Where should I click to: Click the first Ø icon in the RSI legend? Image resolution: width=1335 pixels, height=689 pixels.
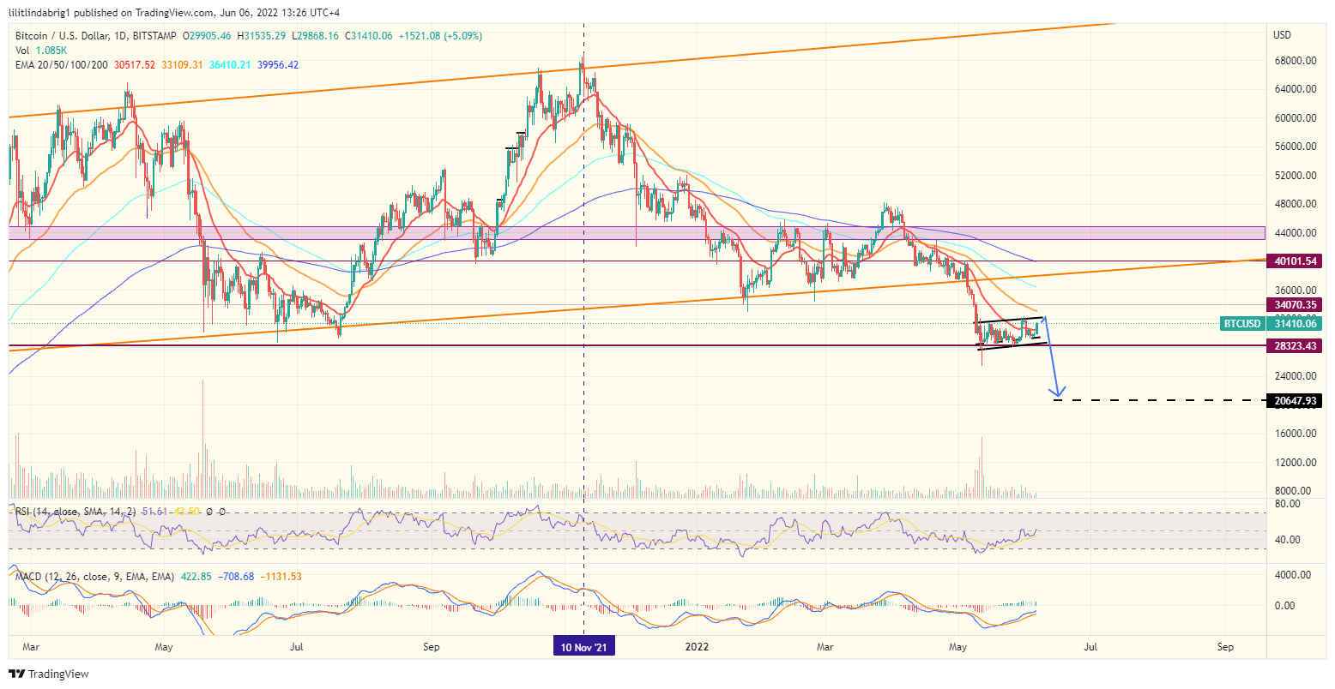(208, 512)
